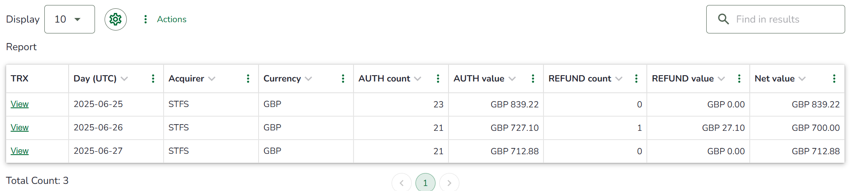The height and width of the screenshot is (191, 851).
Task: Open the green gear settings icon
Action: point(115,19)
